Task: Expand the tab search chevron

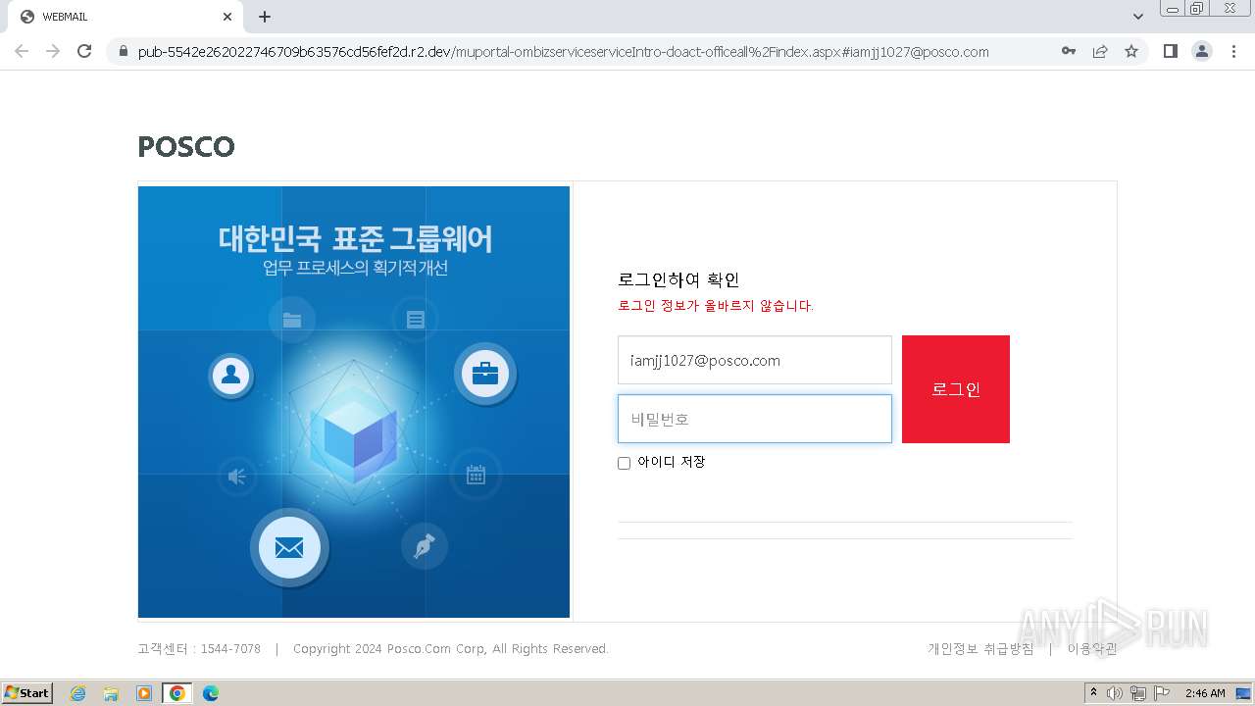Action: point(1137,17)
